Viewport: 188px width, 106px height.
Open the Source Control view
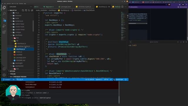(4, 20)
